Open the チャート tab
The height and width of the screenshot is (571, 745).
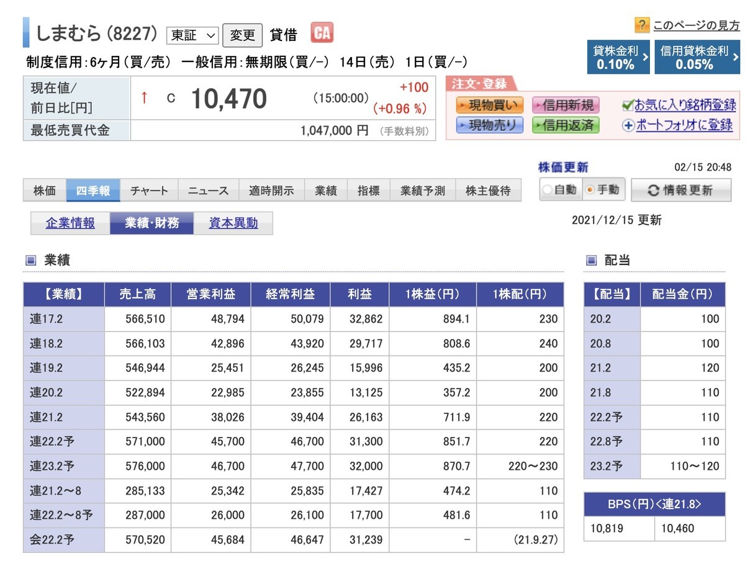[x=149, y=191]
